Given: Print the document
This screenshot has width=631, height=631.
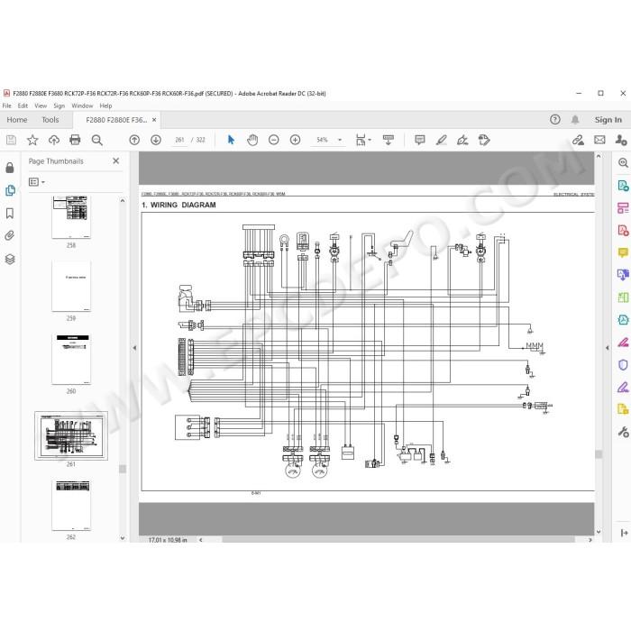Looking at the screenshot, I should (x=75, y=140).
